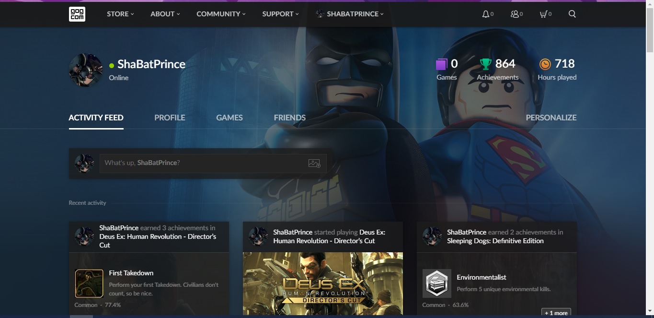Click the green trophy Achievements icon
Viewport: 654px width, 318px height.
pos(485,64)
